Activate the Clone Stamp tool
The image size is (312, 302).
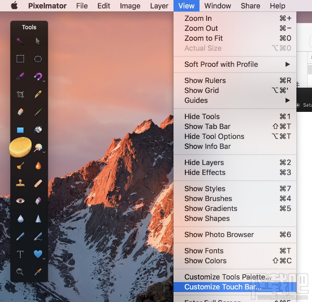pyautogui.click(x=20, y=183)
